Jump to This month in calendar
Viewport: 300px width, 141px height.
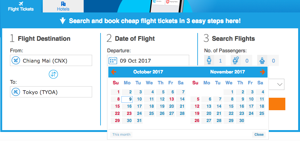pyautogui.click(x=121, y=134)
